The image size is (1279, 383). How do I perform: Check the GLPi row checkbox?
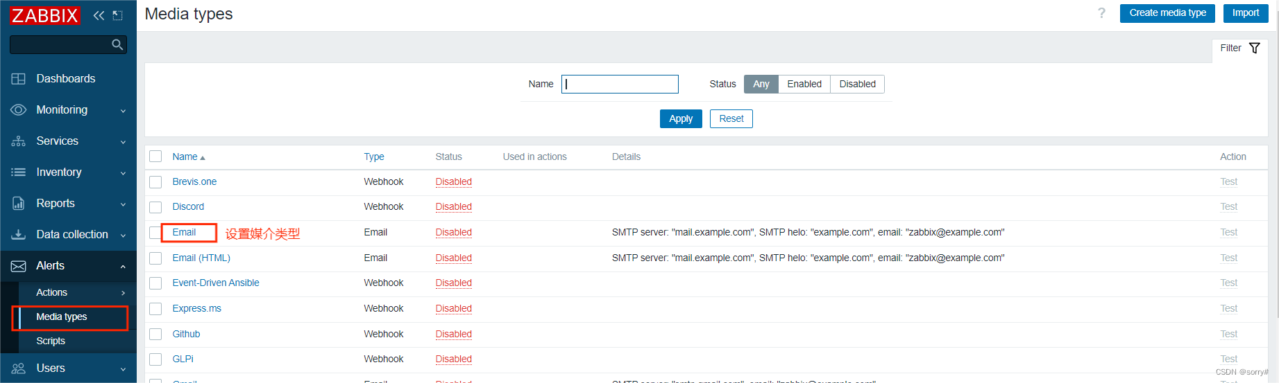155,359
